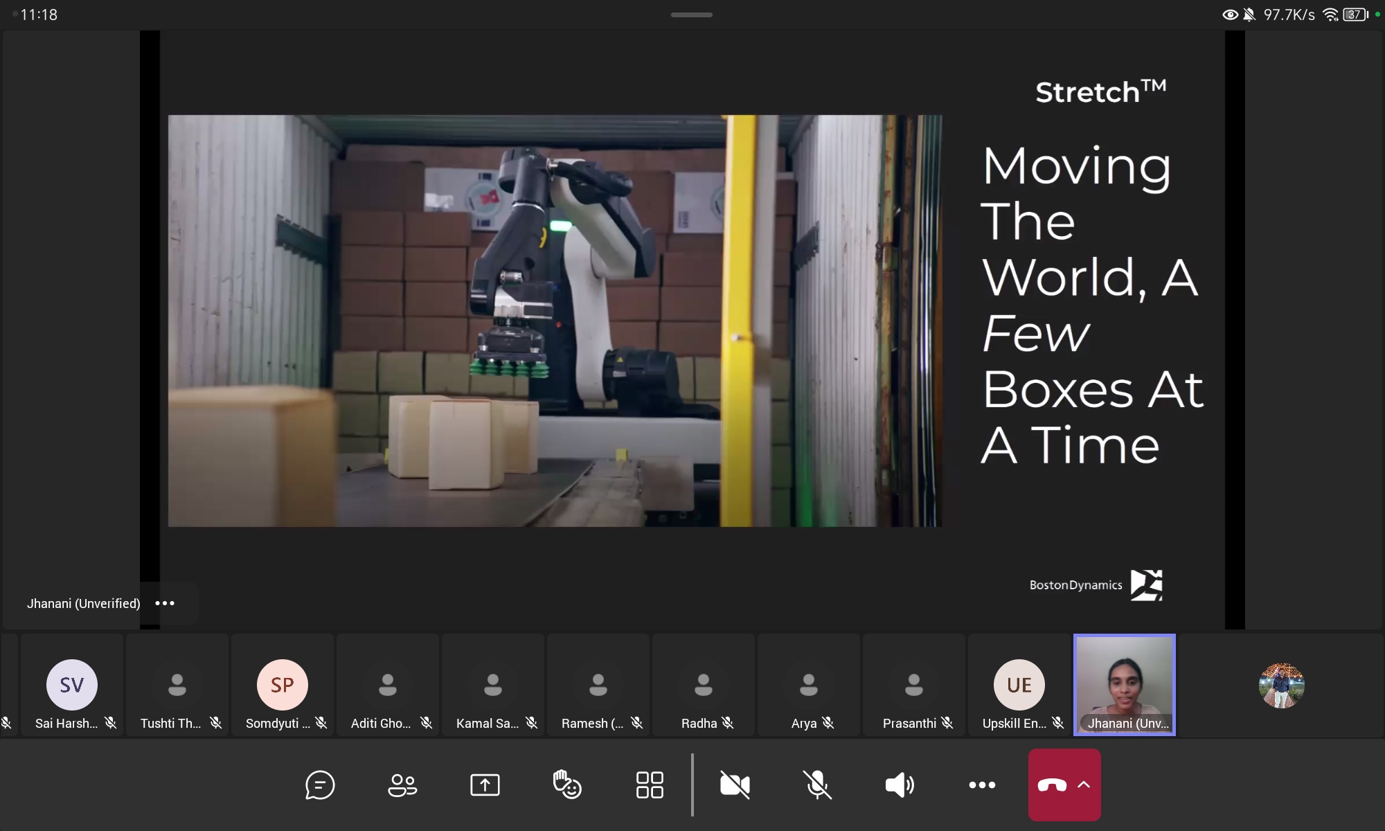Show the participants list

(402, 785)
